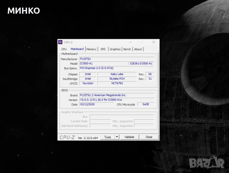Expand the Tools dropdown arrow

tap(117, 137)
